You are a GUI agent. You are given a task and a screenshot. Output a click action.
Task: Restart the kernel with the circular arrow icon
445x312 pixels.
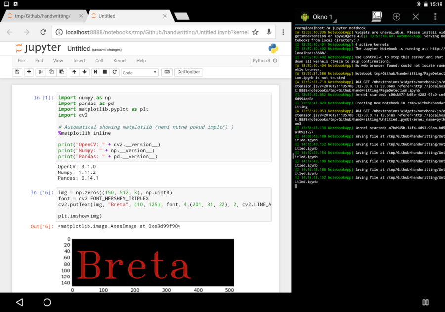(x=114, y=72)
